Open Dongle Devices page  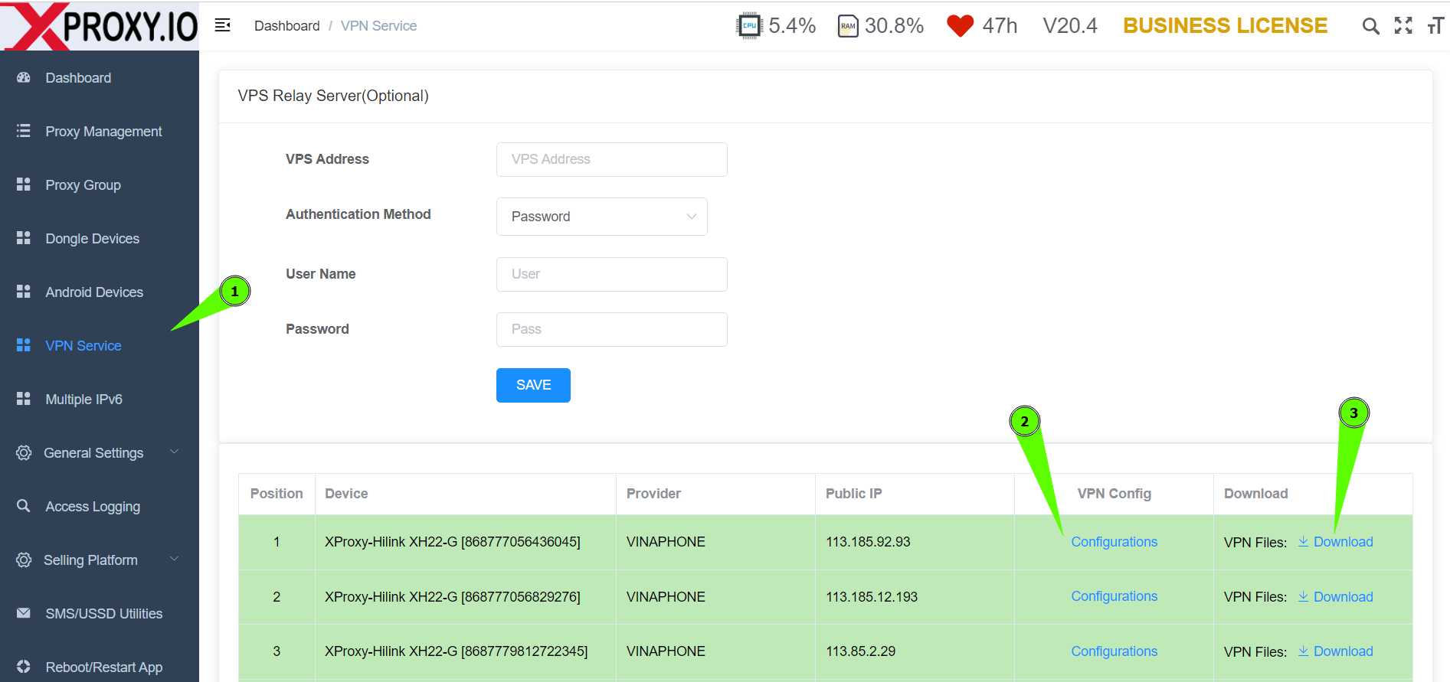click(x=92, y=238)
